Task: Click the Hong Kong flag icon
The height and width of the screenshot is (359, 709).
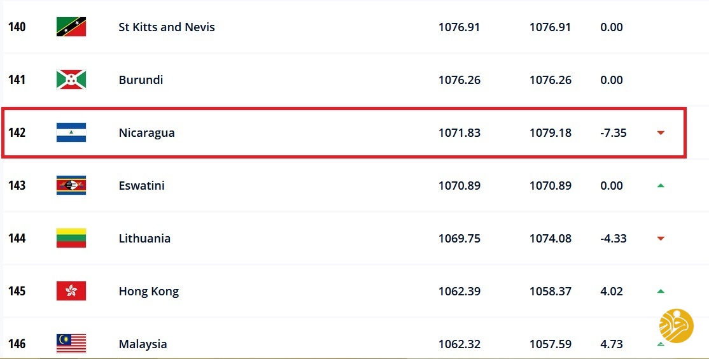Action: (71, 291)
